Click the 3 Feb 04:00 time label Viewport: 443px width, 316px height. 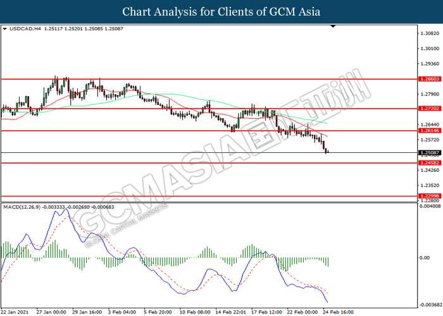point(122,312)
